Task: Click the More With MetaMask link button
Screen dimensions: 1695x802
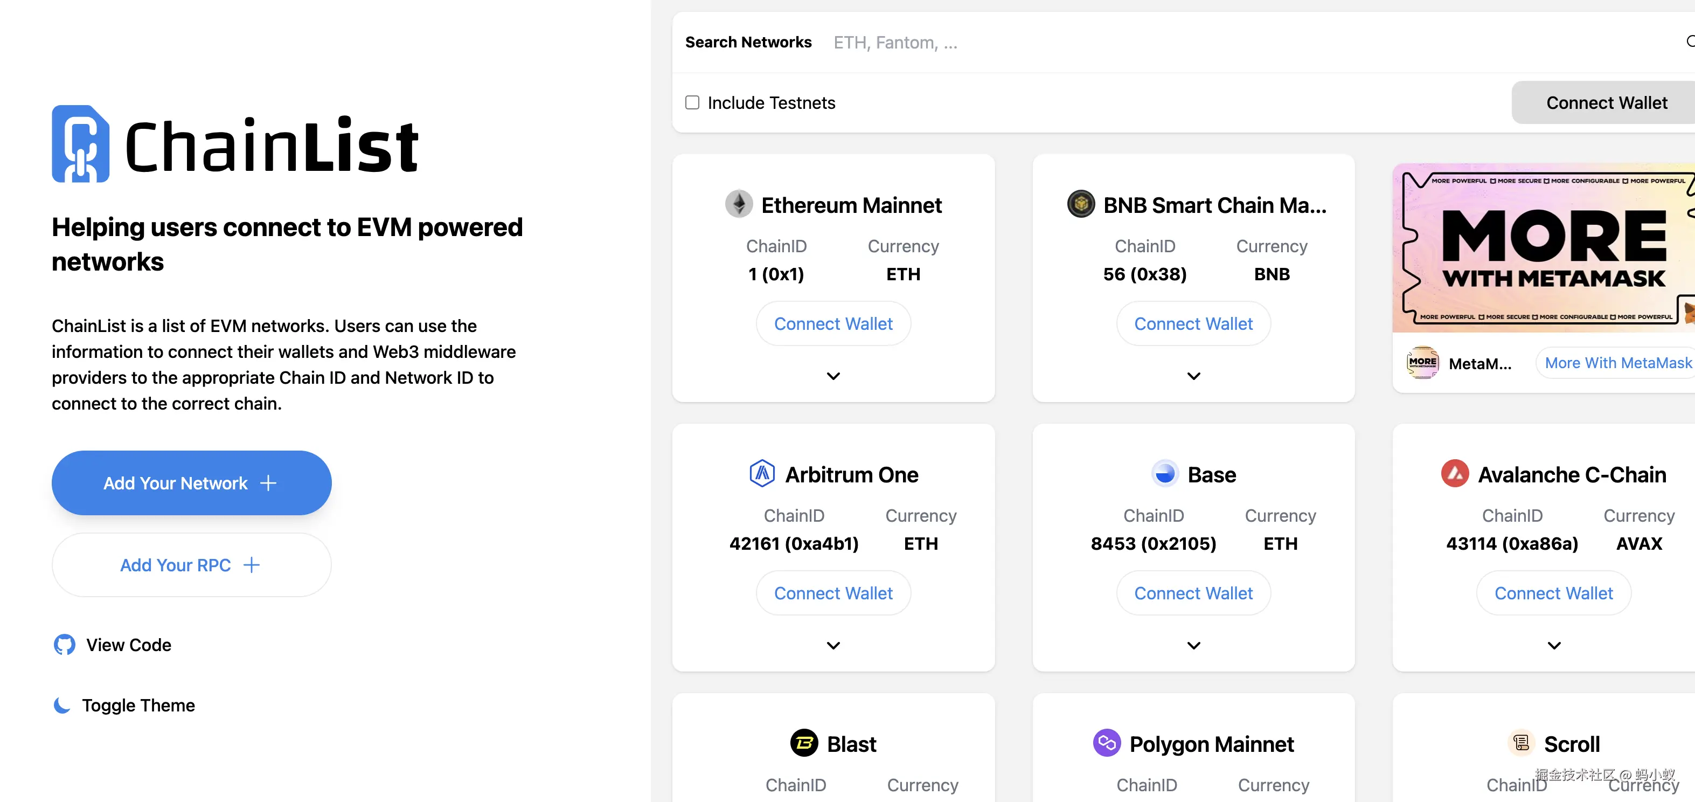Action: point(1617,363)
